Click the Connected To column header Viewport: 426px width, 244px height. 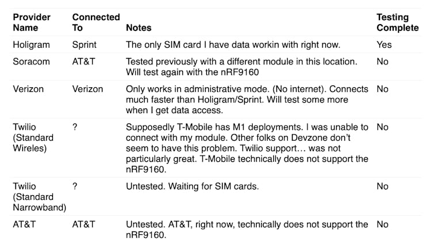click(96, 22)
